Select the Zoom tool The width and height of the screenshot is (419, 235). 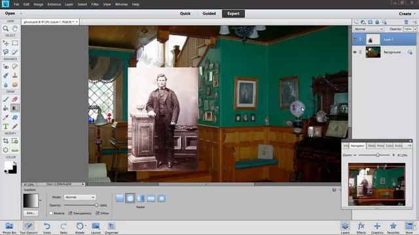tap(6, 28)
